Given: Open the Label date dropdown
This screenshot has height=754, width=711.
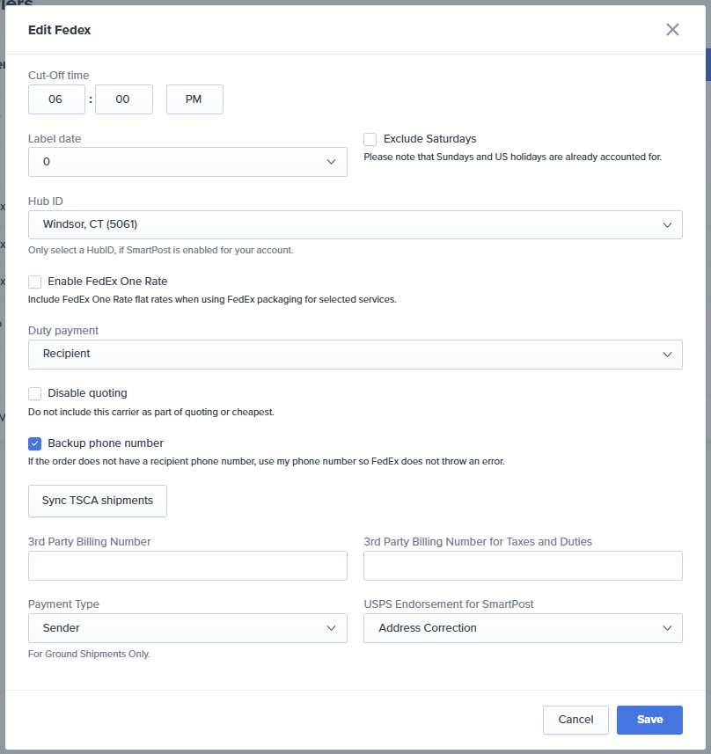Looking at the screenshot, I should pyautogui.click(x=187, y=162).
